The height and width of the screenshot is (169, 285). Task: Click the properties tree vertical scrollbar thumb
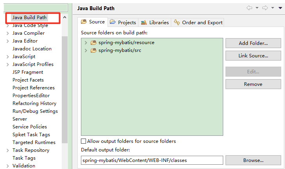pyautogui.click(x=65, y=90)
